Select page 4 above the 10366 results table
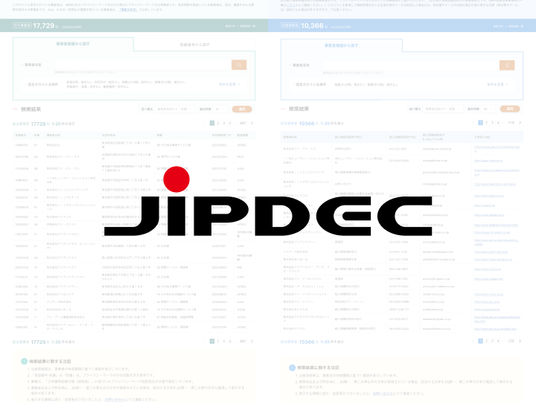 click(498, 122)
